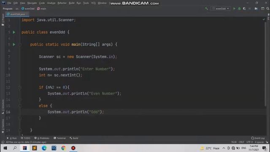270x152 pixels.
Task: Run with Coverage using the shield icon
Action: [x=244, y=8]
